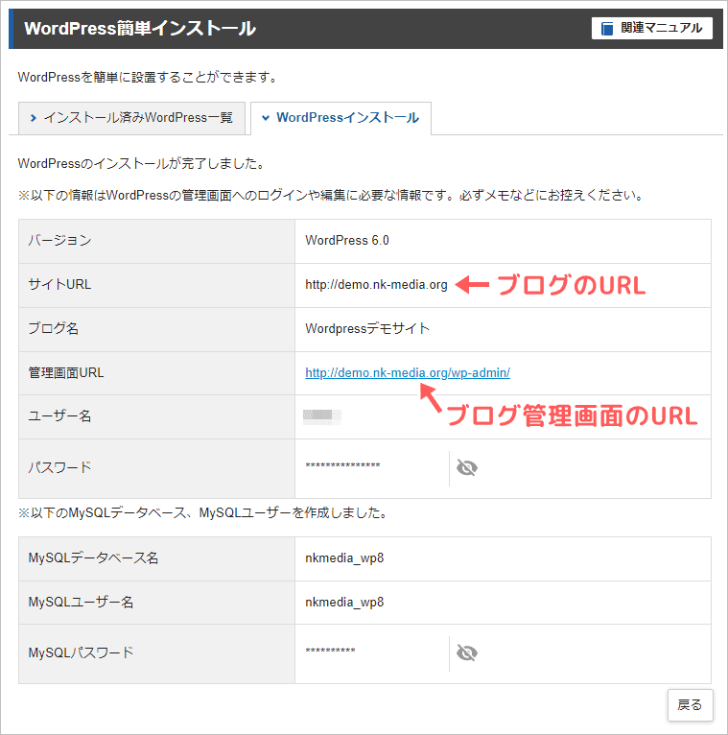Image resolution: width=728 pixels, height=735 pixels.
Task: Switch to the インストール済みWordPress一覧 tab
Action: point(131,118)
